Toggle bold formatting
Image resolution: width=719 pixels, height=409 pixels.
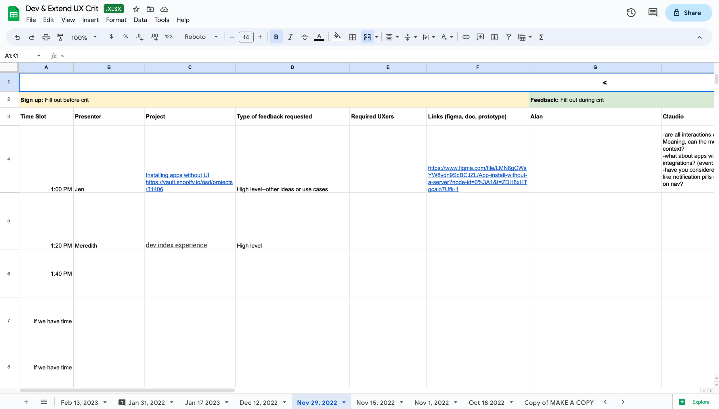coord(276,37)
